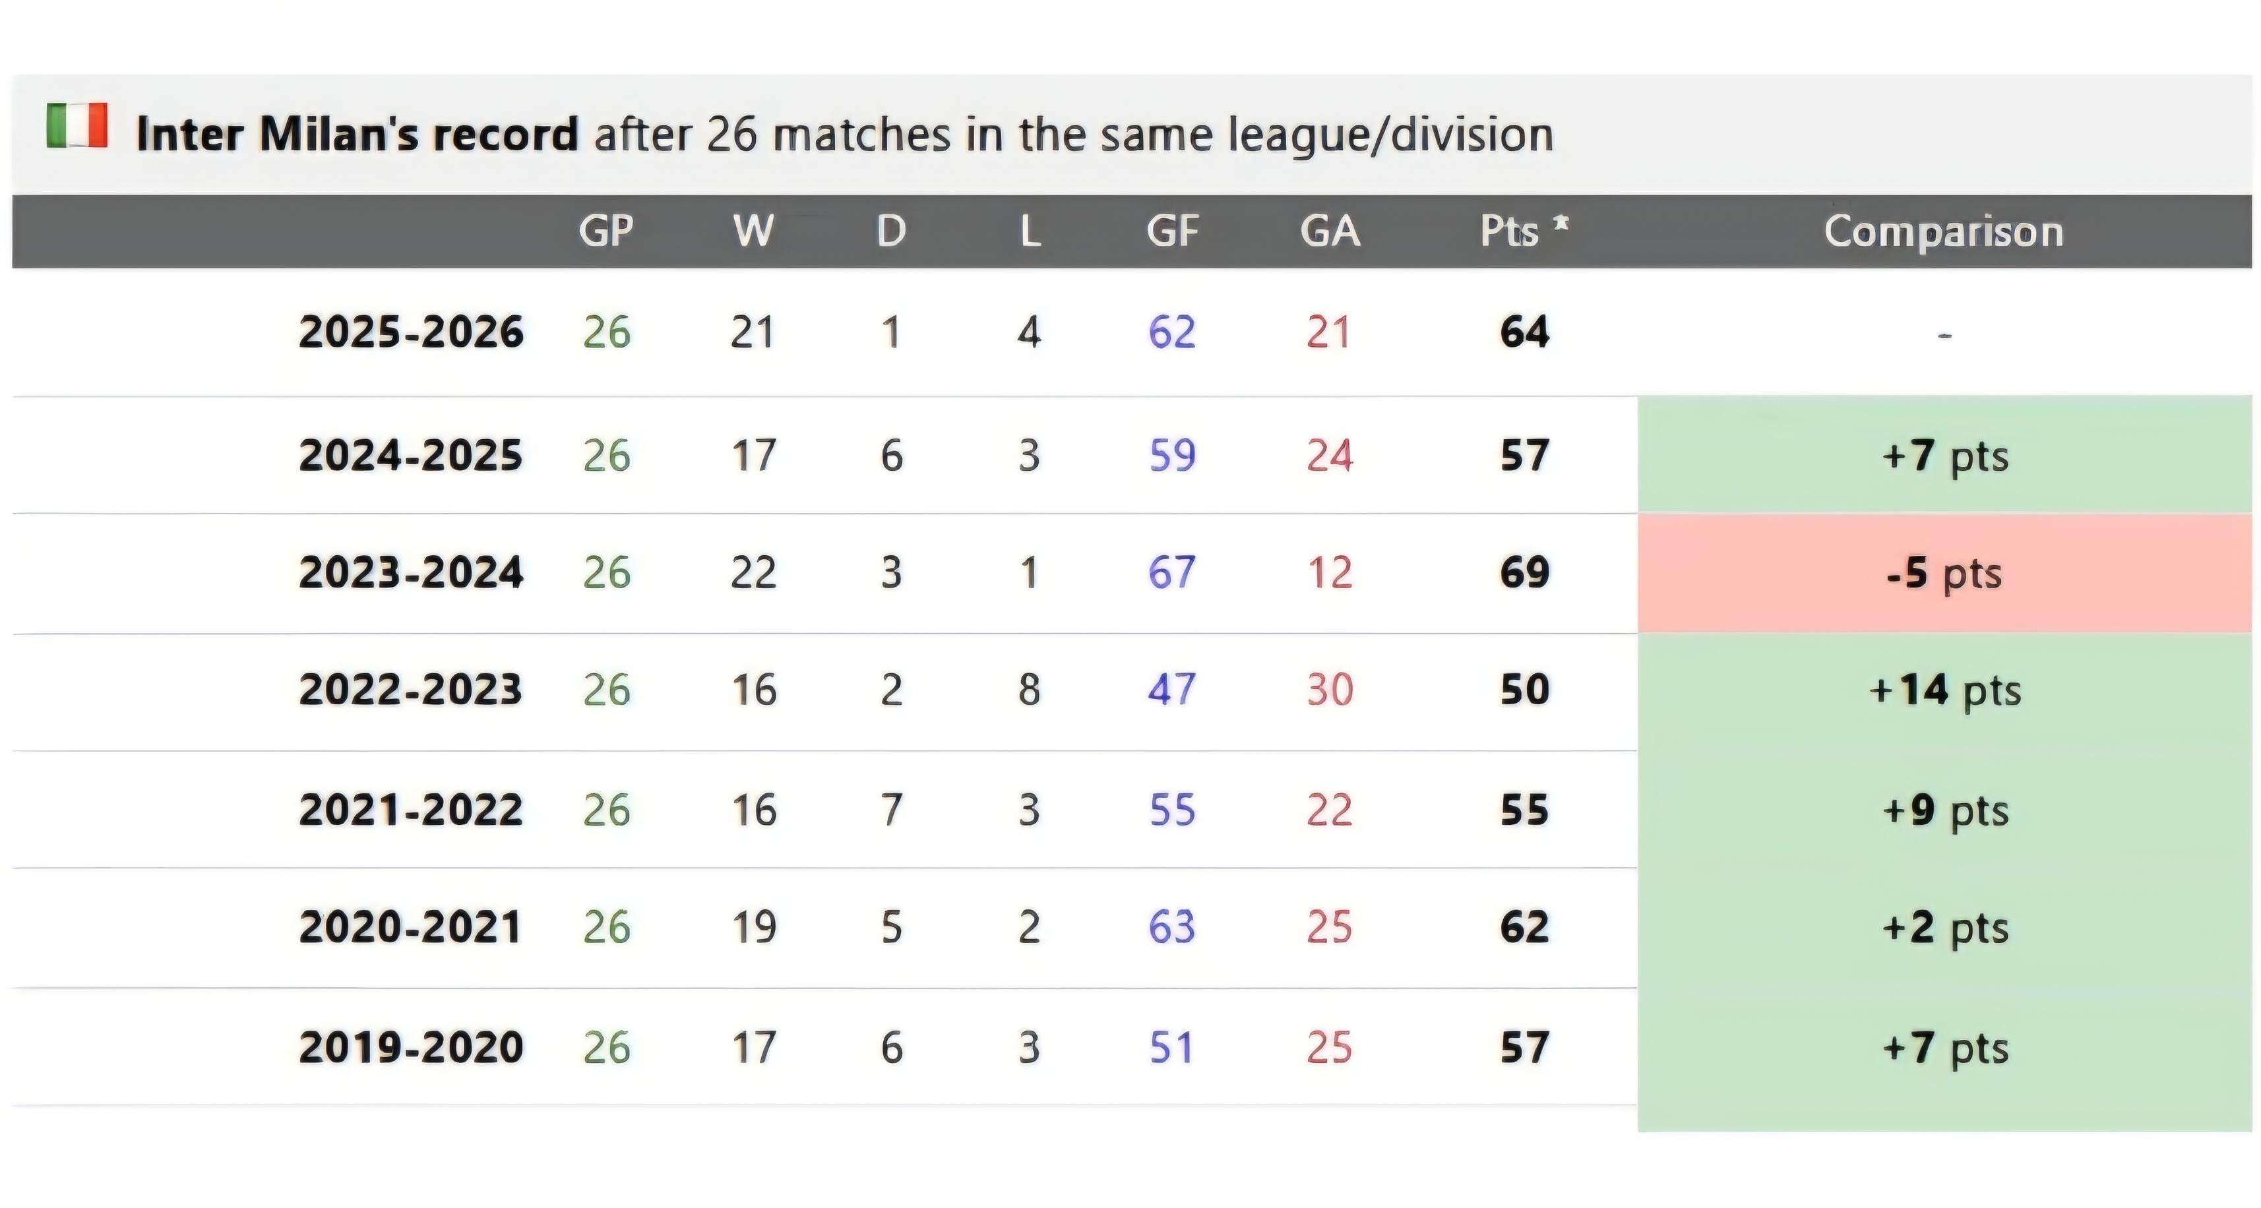
Task: Click the GA column header
Action: point(1330,231)
